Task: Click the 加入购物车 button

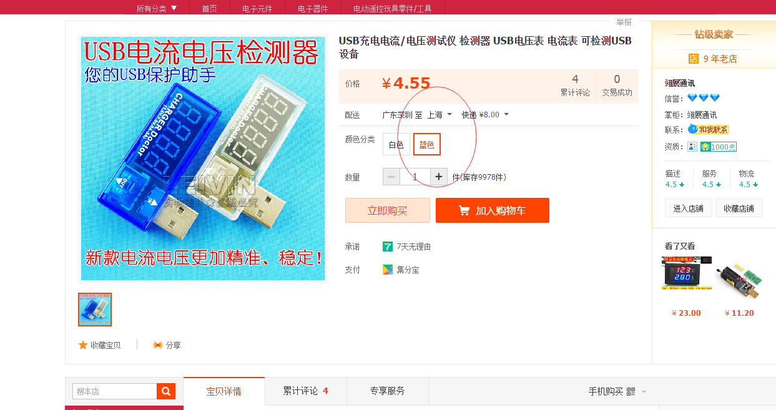Action: point(493,210)
